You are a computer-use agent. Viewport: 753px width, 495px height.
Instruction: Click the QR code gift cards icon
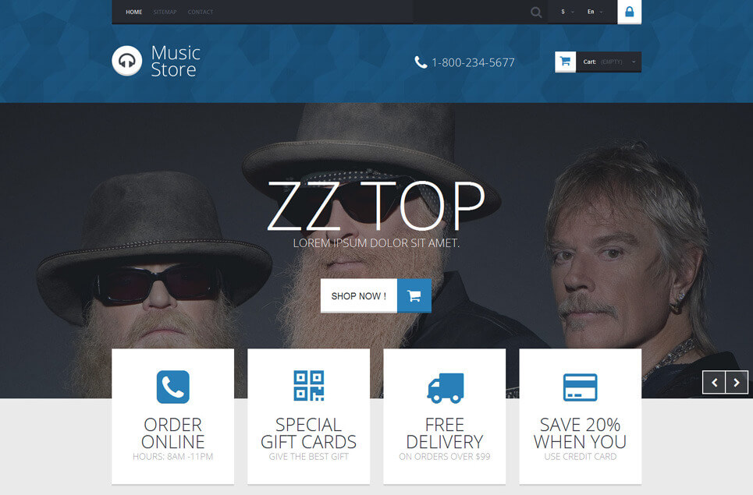pyautogui.click(x=309, y=386)
